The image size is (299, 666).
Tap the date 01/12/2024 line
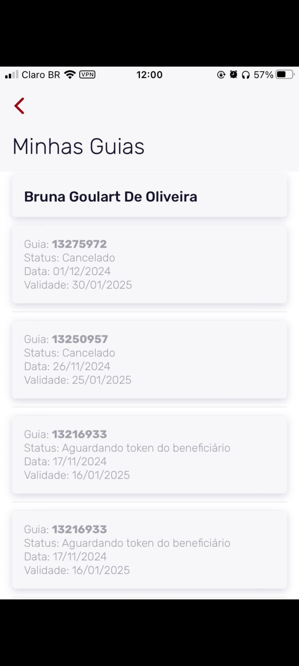pyautogui.click(x=68, y=271)
